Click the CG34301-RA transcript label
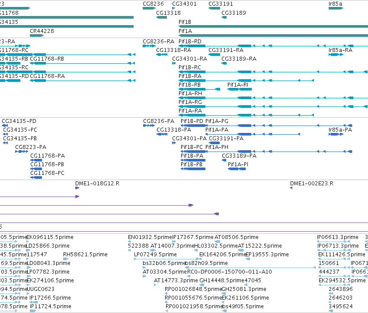 click(190, 59)
